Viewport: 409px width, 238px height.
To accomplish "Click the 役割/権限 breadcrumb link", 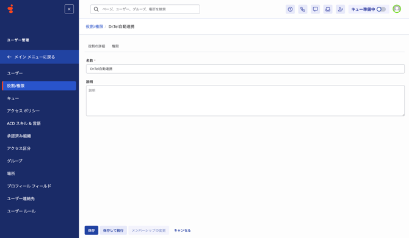I will tap(95, 27).
